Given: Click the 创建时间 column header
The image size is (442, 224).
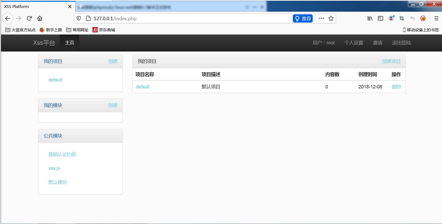Looking at the screenshot, I should (368, 75).
